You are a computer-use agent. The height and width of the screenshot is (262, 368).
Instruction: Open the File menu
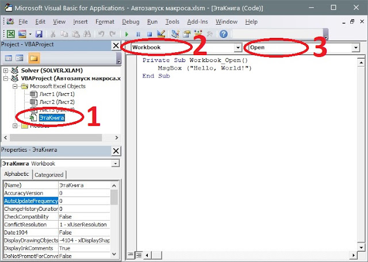coord(23,22)
